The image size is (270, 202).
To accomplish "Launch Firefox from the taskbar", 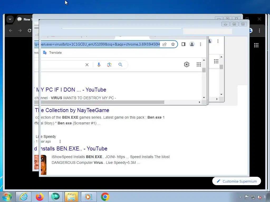I will (x=40, y=197).
